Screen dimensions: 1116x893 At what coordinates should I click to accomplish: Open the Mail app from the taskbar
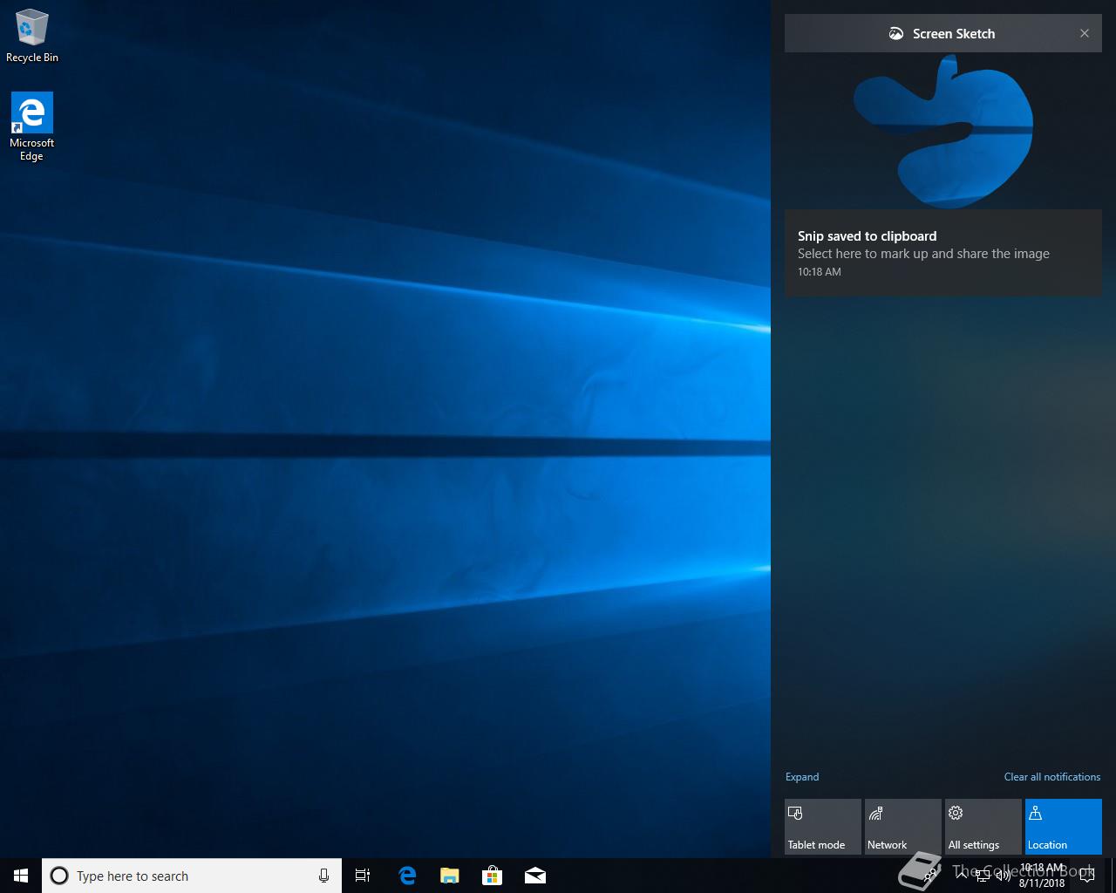tap(534, 876)
